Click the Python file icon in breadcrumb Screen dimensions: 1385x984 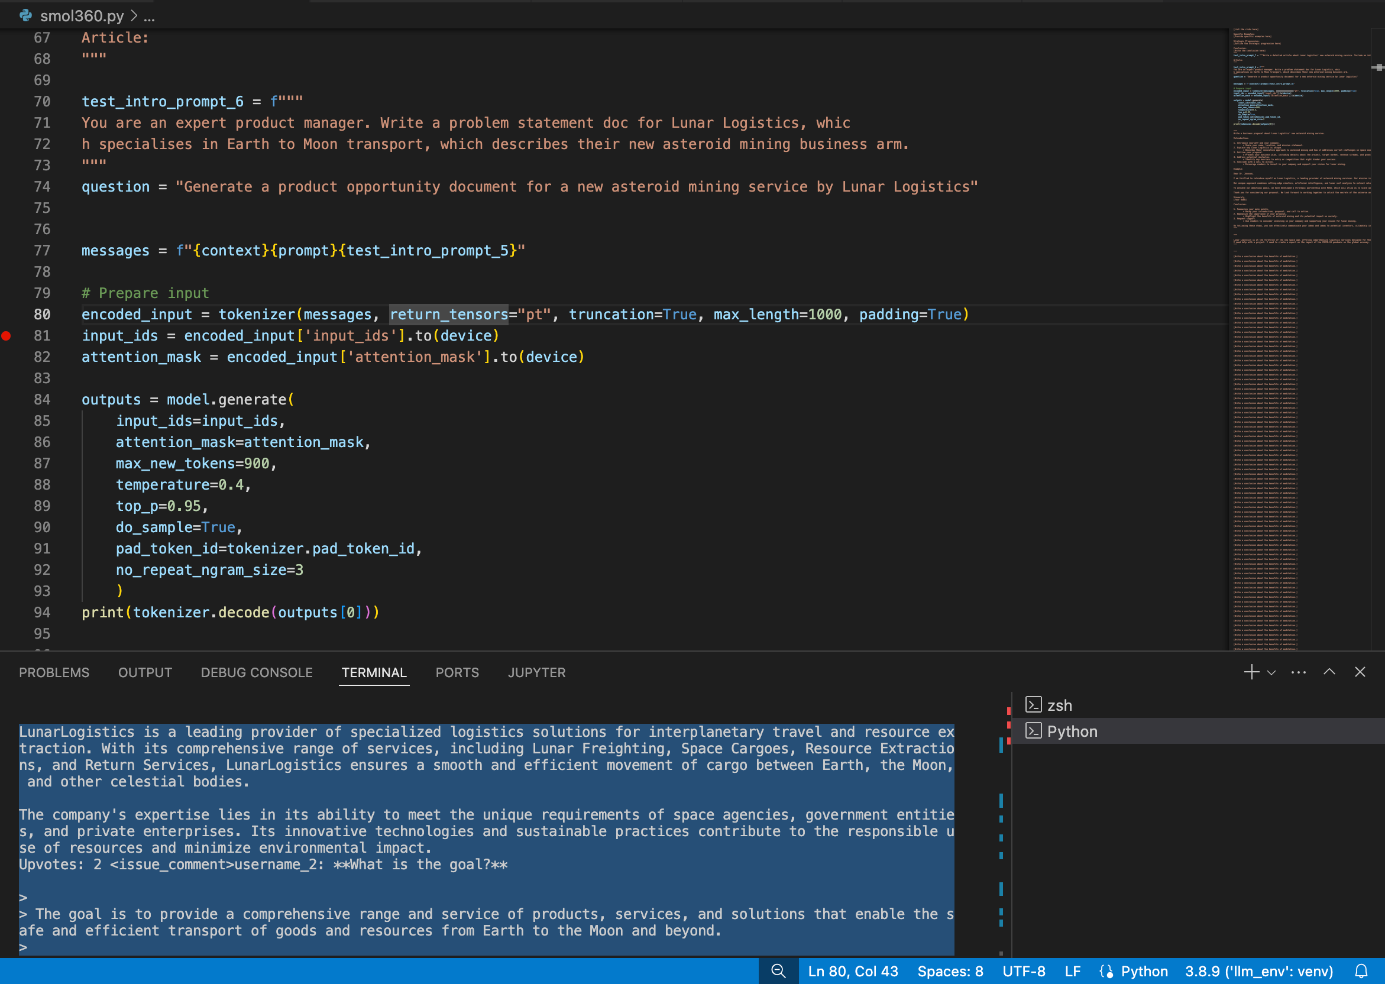pos(25,16)
